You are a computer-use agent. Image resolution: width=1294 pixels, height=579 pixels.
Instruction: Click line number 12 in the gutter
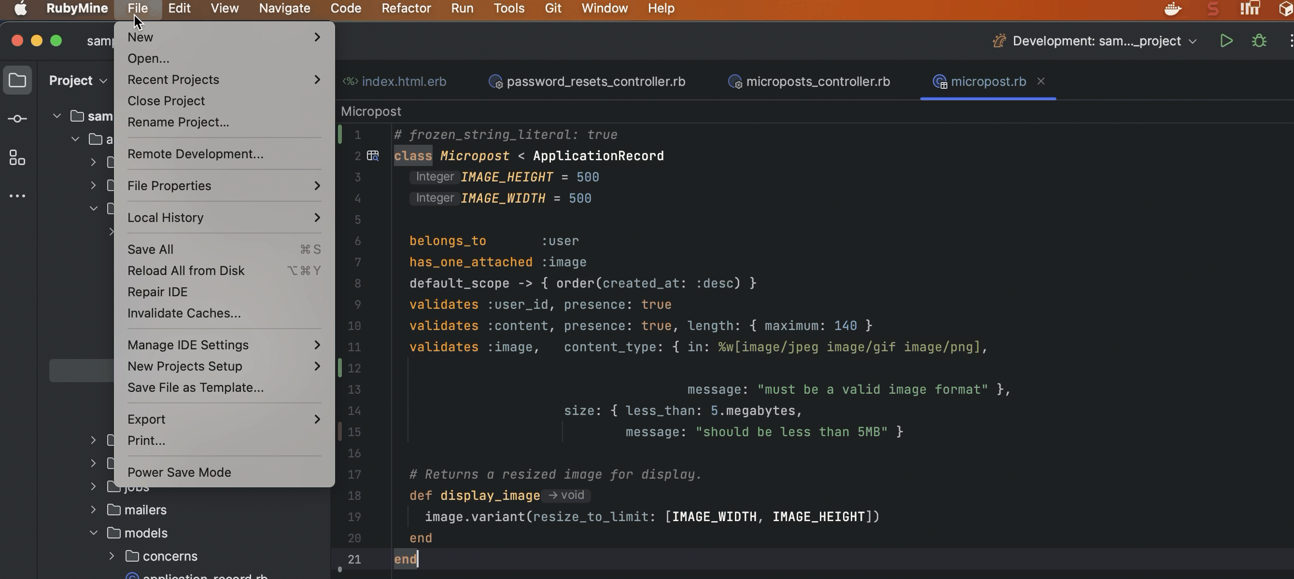[x=354, y=368]
